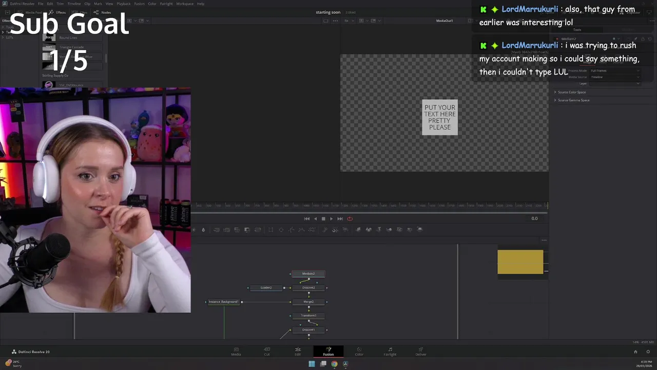Image resolution: width=657 pixels, height=370 pixels.
Task: Click the current time field showing 0.0
Action: [x=534, y=218]
